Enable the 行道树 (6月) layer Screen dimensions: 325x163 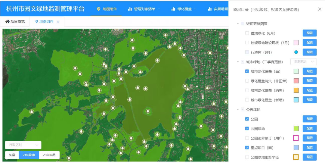pos(247,52)
